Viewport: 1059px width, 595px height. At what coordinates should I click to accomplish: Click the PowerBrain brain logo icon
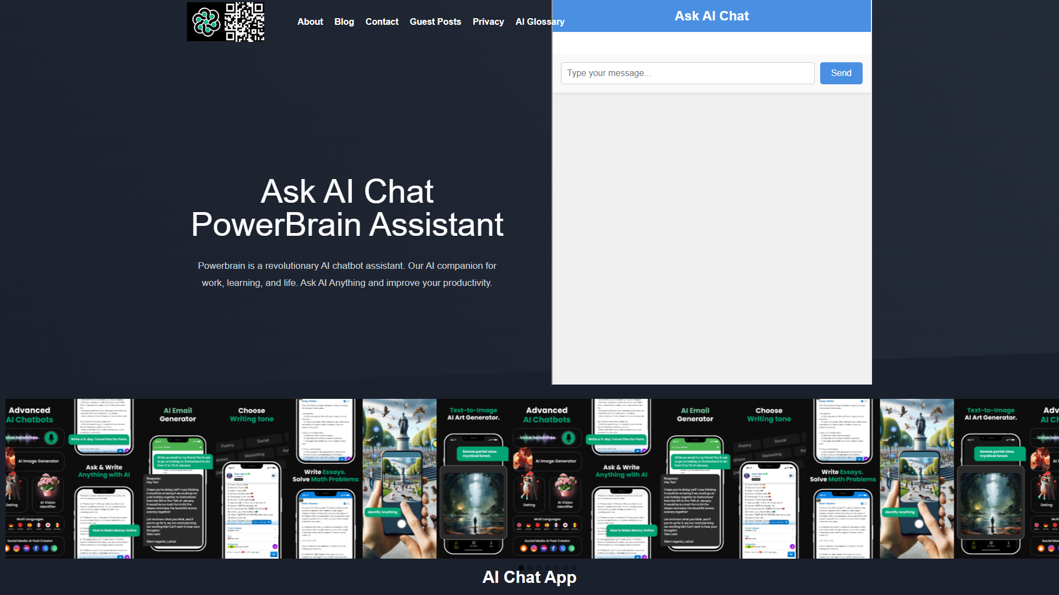pyautogui.click(x=206, y=22)
